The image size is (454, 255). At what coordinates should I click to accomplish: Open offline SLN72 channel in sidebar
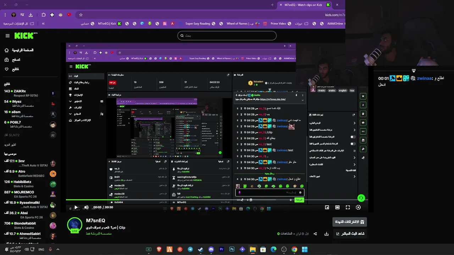coord(30,135)
